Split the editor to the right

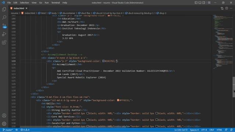click(227, 8)
